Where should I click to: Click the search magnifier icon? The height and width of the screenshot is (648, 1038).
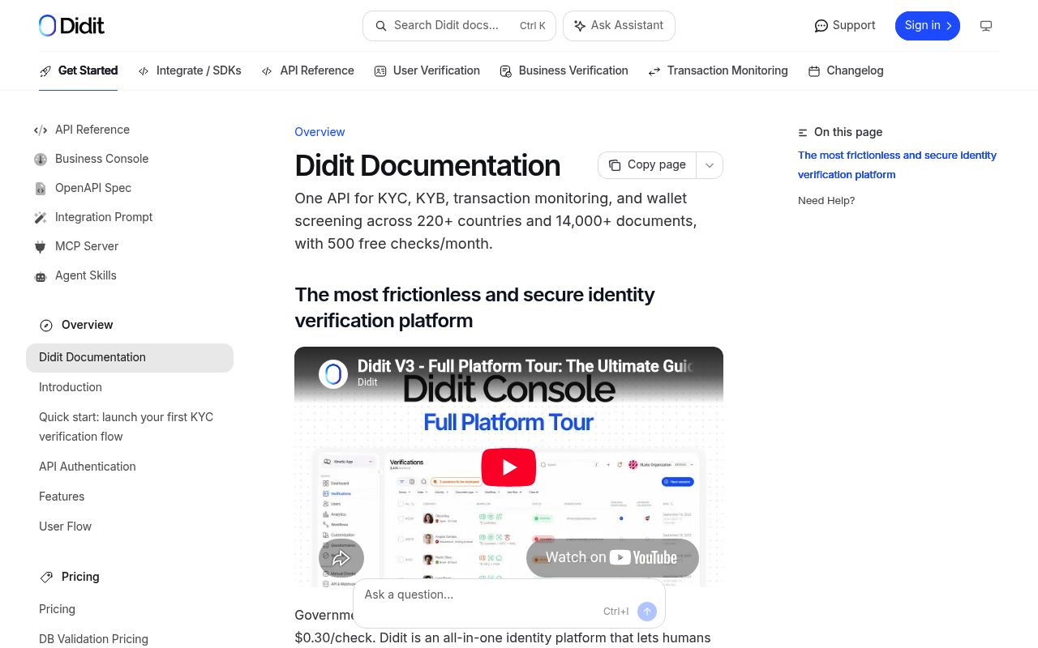tap(381, 26)
